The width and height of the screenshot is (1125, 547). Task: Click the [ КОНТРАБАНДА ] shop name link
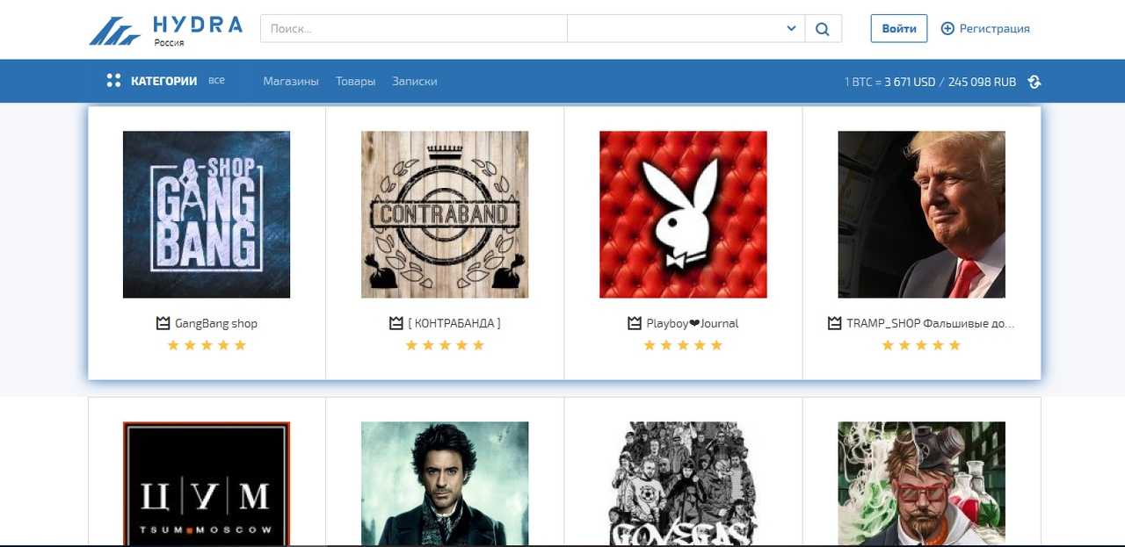[454, 323]
